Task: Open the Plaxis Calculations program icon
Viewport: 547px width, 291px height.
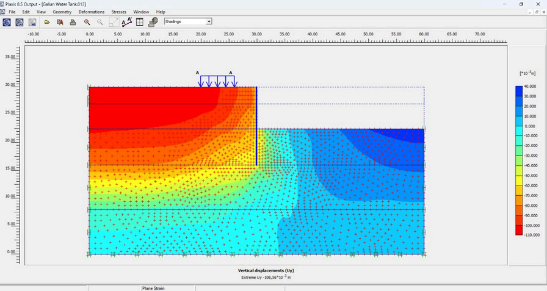Action: coord(20,23)
